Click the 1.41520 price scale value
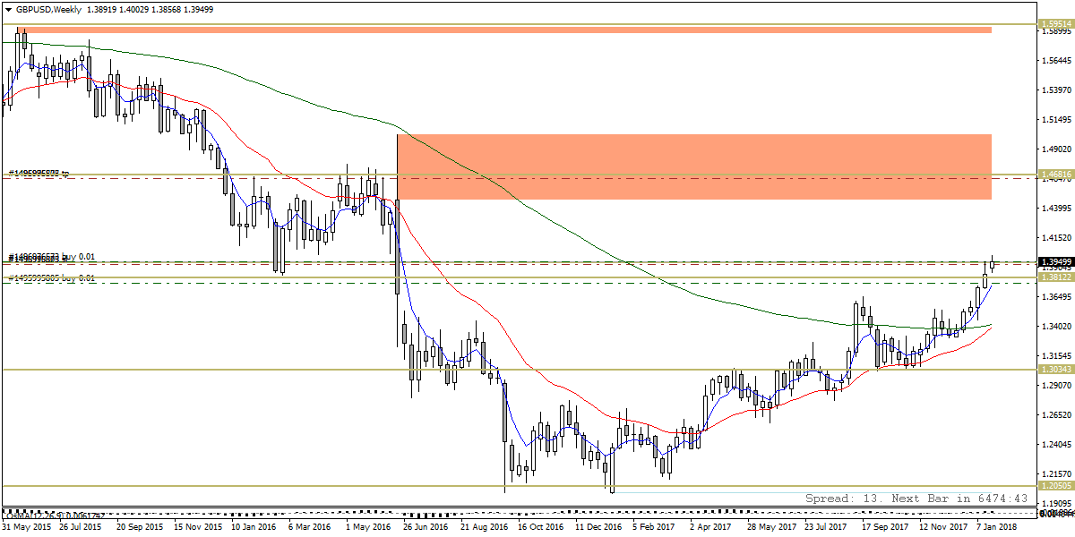The height and width of the screenshot is (537, 1075). tap(1058, 237)
